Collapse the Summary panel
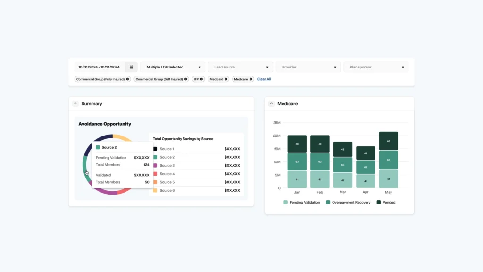Image resolution: width=483 pixels, height=272 pixels. click(75, 103)
